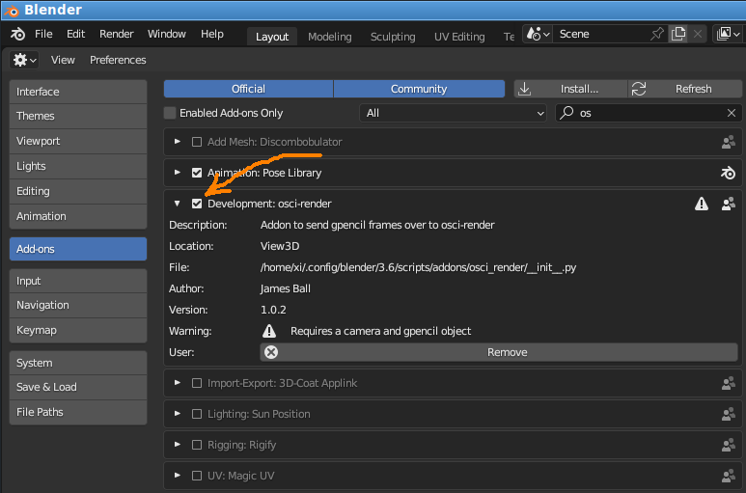Open the View menu in Preferences header
The height and width of the screenshot is (493, 746).
click(x=63, y=60)
